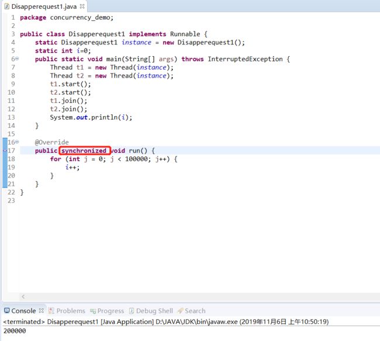Screen dimensions: 380x341
Task: Select the Disapperequest1.java editor tab
Action: coord(44,6)
